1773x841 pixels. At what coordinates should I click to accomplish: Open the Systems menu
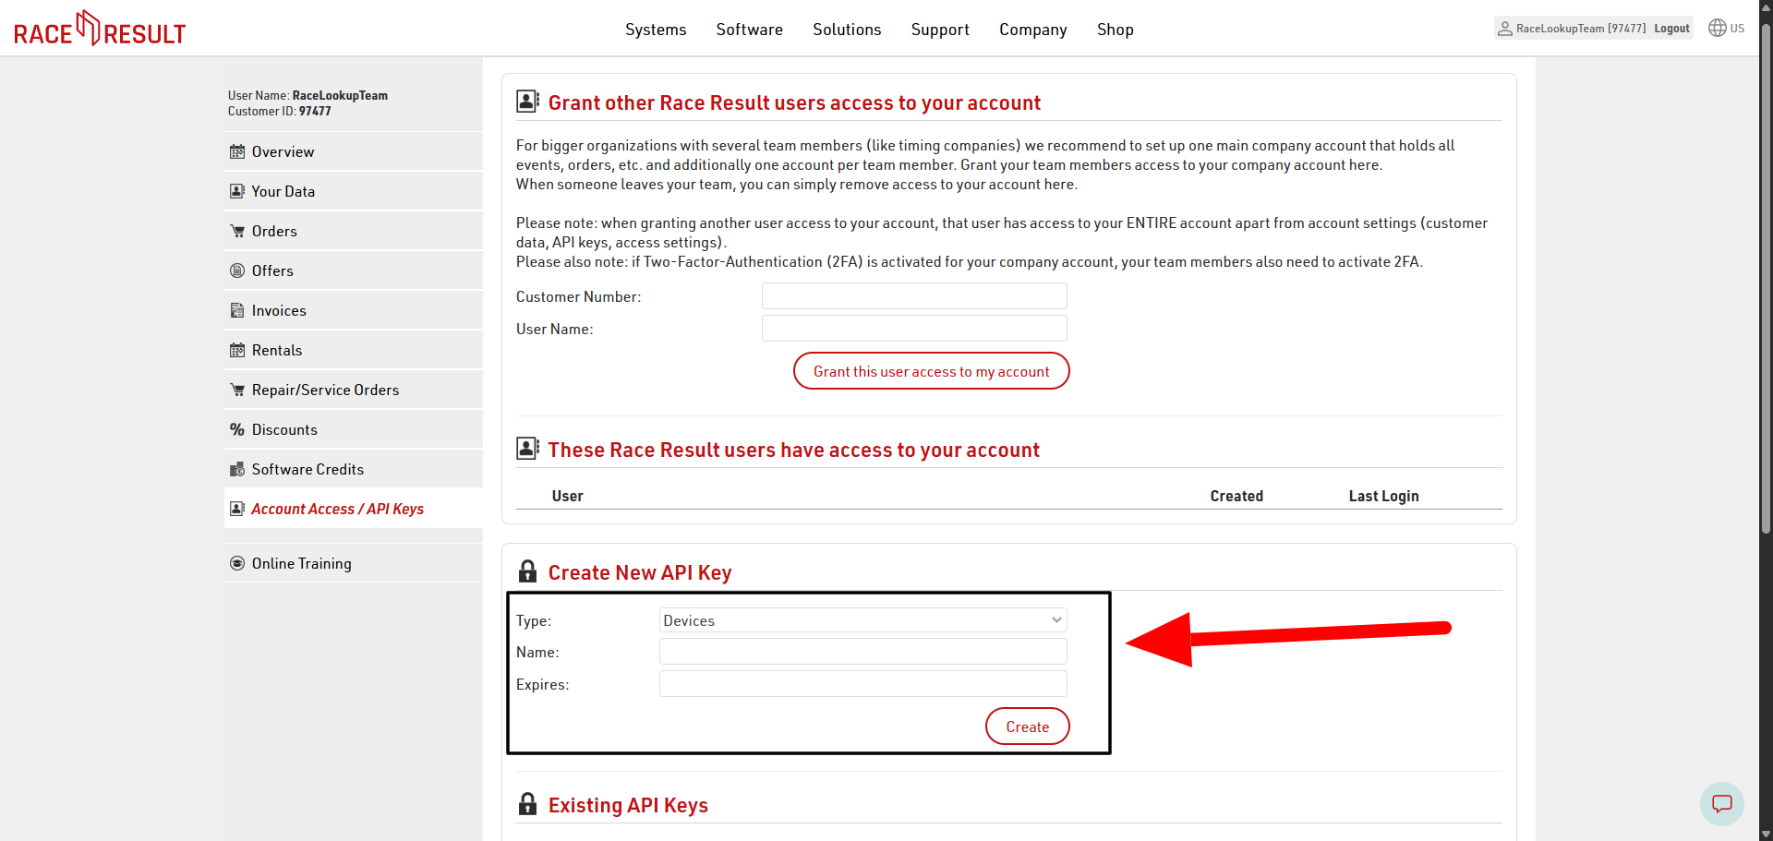[656, 29]
